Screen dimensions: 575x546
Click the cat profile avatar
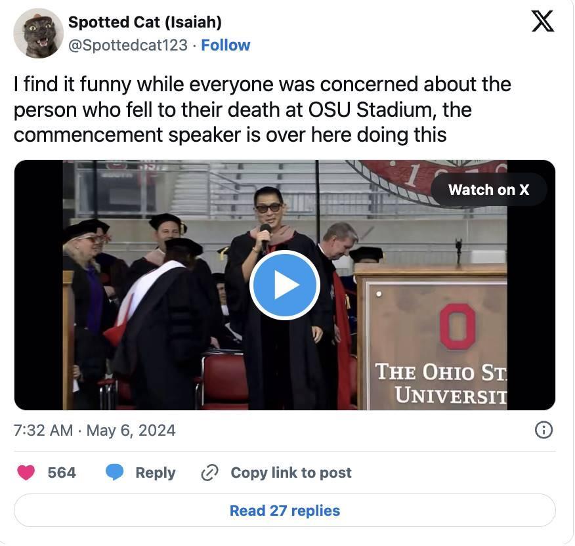(38, 33)
